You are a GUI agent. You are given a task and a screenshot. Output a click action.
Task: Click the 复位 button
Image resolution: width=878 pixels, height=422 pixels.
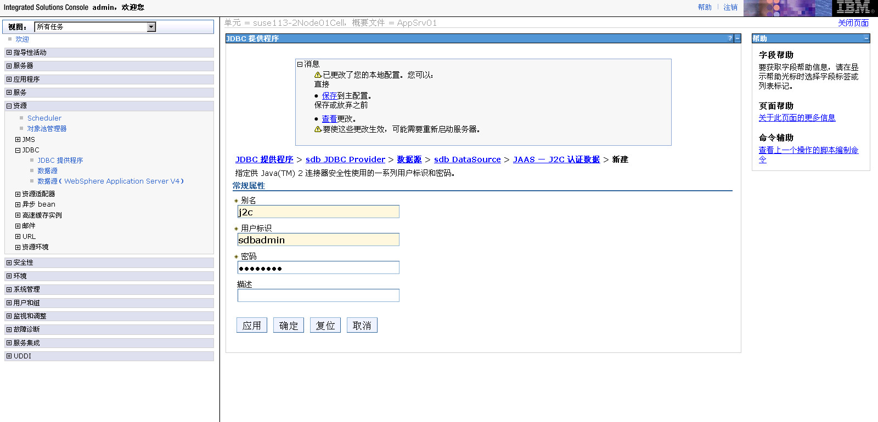click(325, 326)
